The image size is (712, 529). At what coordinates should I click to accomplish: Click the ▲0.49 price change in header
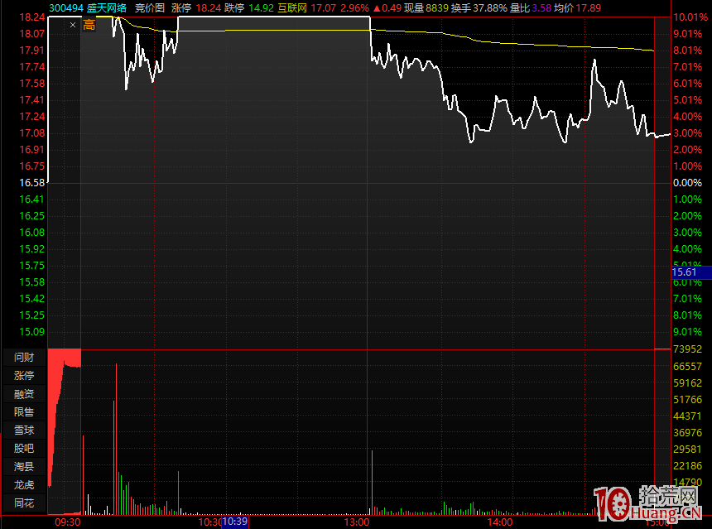387,7
